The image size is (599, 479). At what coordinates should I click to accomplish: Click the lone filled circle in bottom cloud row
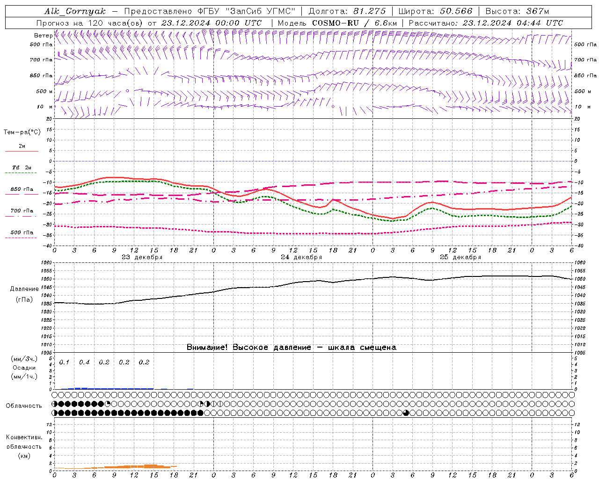406,413
